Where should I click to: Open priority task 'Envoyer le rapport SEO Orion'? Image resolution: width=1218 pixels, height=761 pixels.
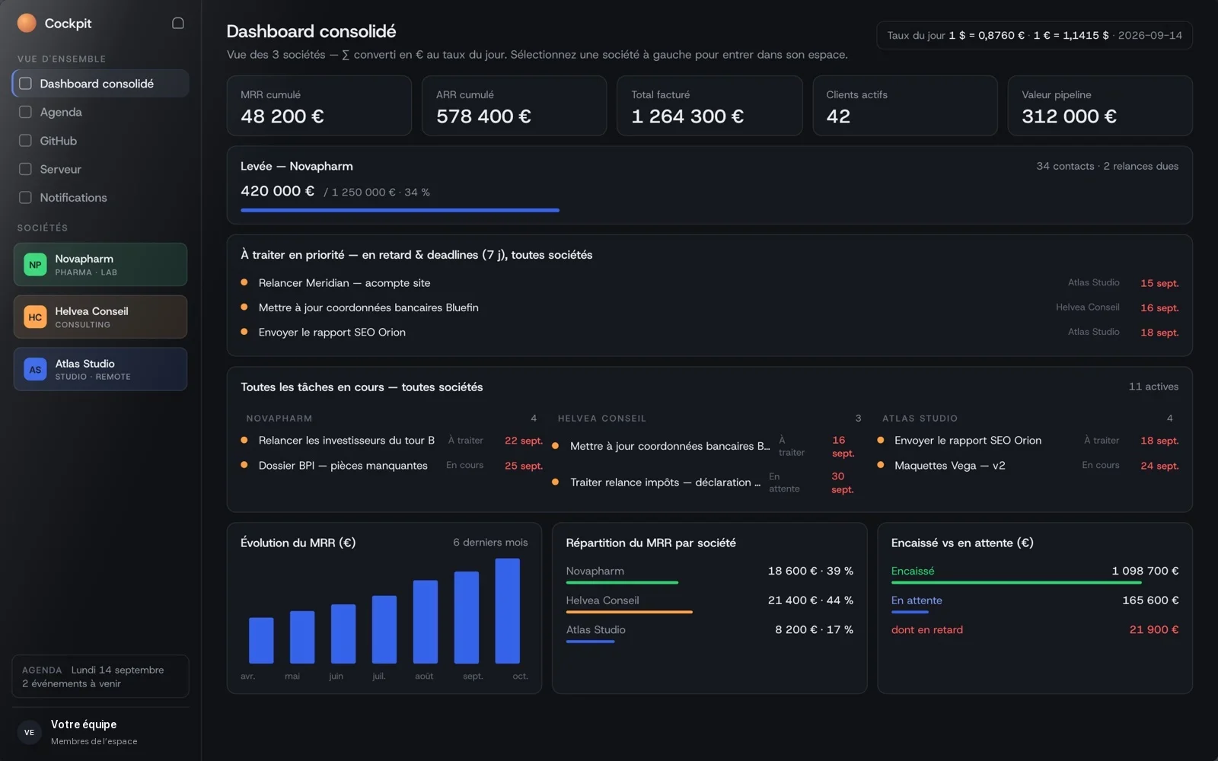click(709, 333)
